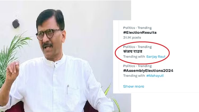The height and width of the screenshot is (112, 199).
Task: Click the pen in the shirt pocket
Action: tap(68, 89)
